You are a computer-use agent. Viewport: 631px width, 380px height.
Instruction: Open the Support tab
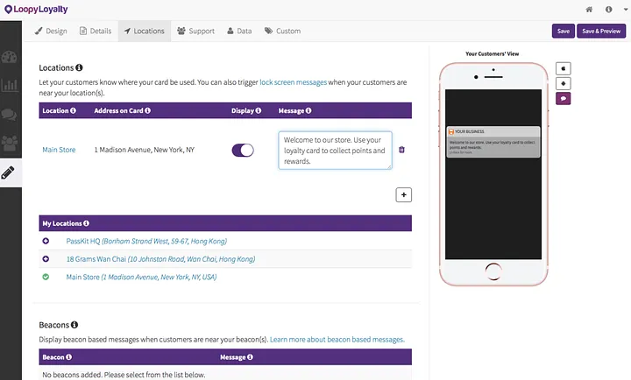click(196, 31)
